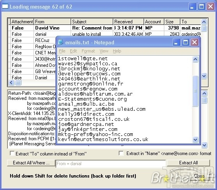217x190 pixels.
Task: Sort by the From column header
Action: [x=52, y=22]
